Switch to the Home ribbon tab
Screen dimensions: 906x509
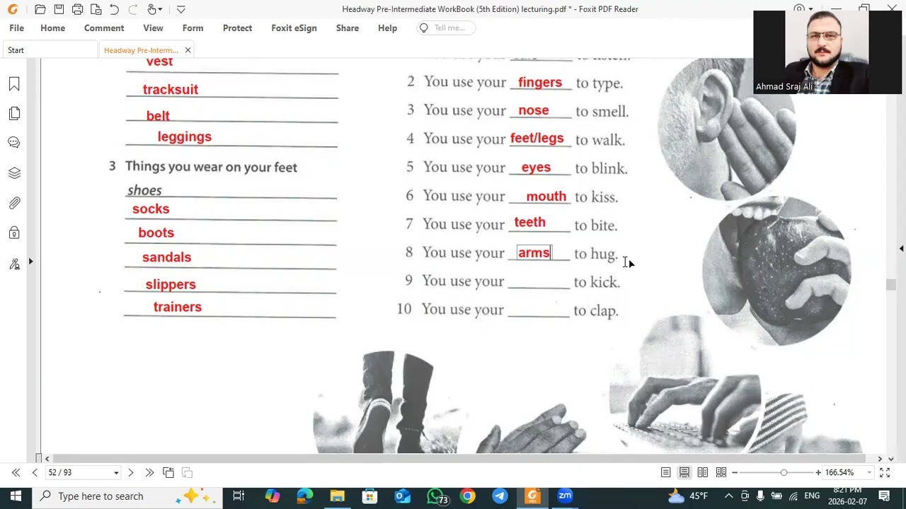(52, 28)
